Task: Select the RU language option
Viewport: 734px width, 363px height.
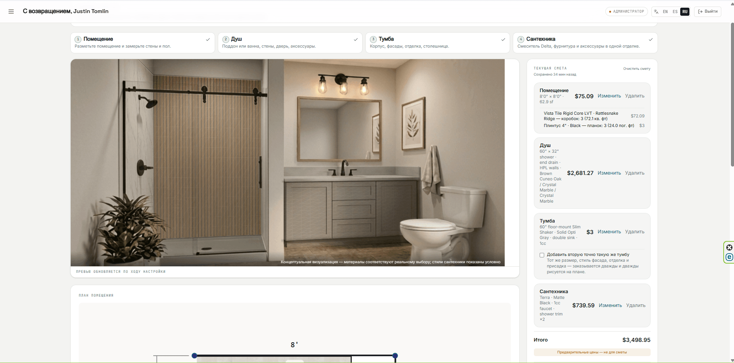Action: tap(685, 12)
